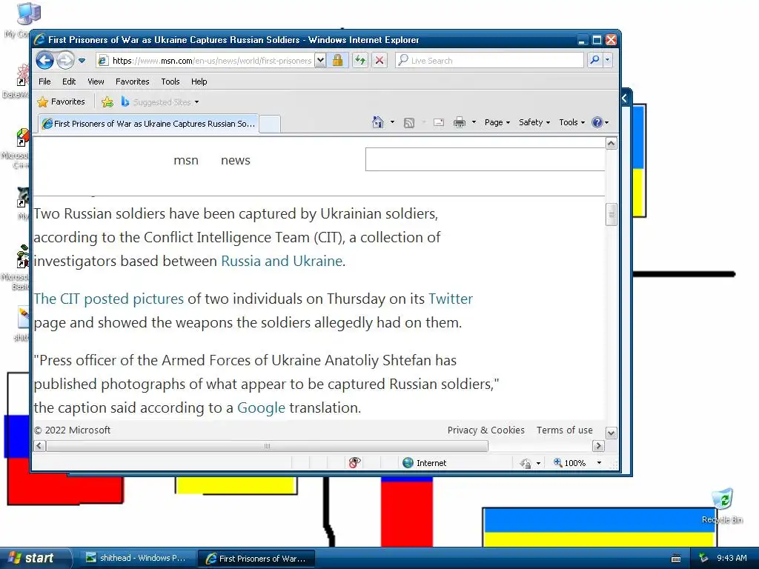Image resolution: width=759 pixels, height=569 pixels.
Task: Expand the Home button dropdown arrow
Action: [392, 122]
